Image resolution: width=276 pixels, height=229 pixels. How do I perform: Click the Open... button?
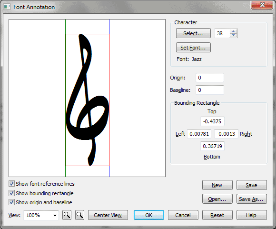point(217,199)
